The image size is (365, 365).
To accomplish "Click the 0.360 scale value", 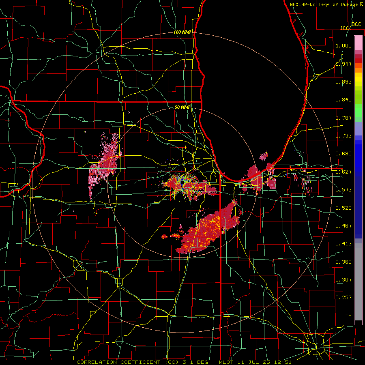I will [344, 262].
